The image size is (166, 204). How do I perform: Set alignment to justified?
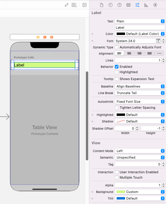(150, 53)
